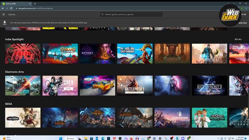Open the hamburger menu beside Games

point(4,14)
